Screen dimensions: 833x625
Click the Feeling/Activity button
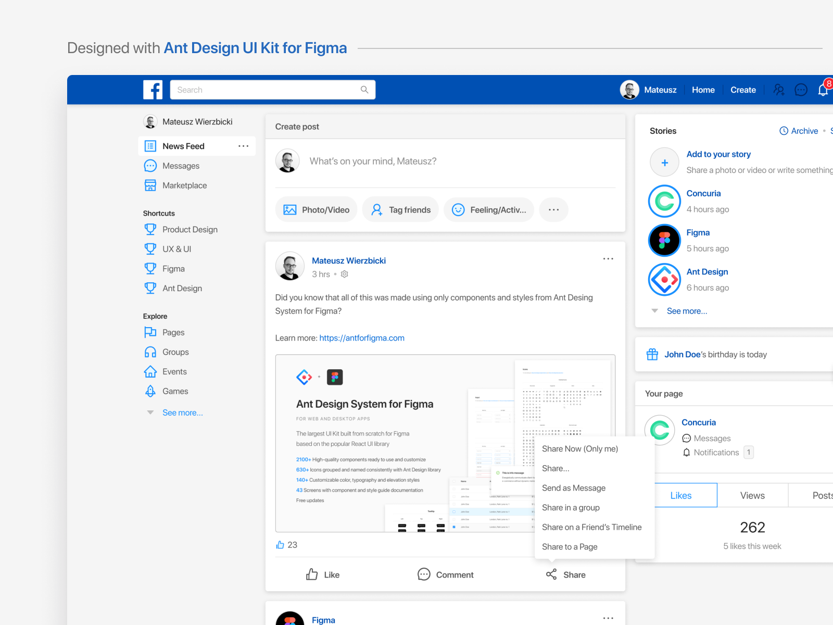click(x=489, y=210)
